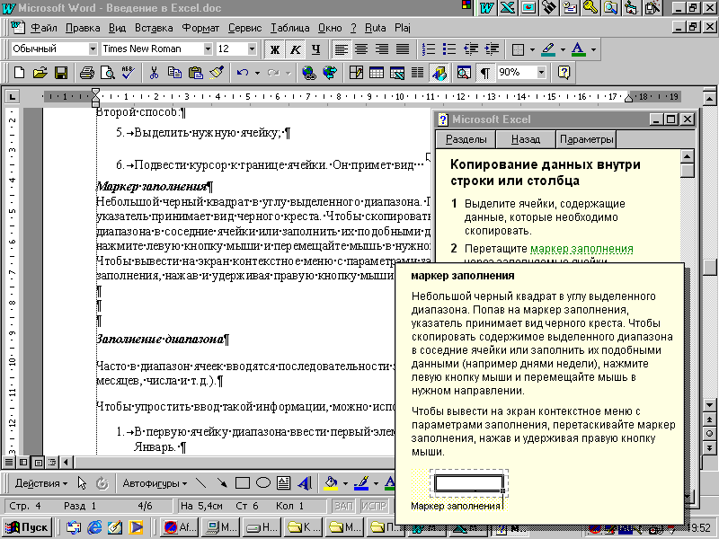Run the spelling check (ABC checkmark)

[128, 73]
